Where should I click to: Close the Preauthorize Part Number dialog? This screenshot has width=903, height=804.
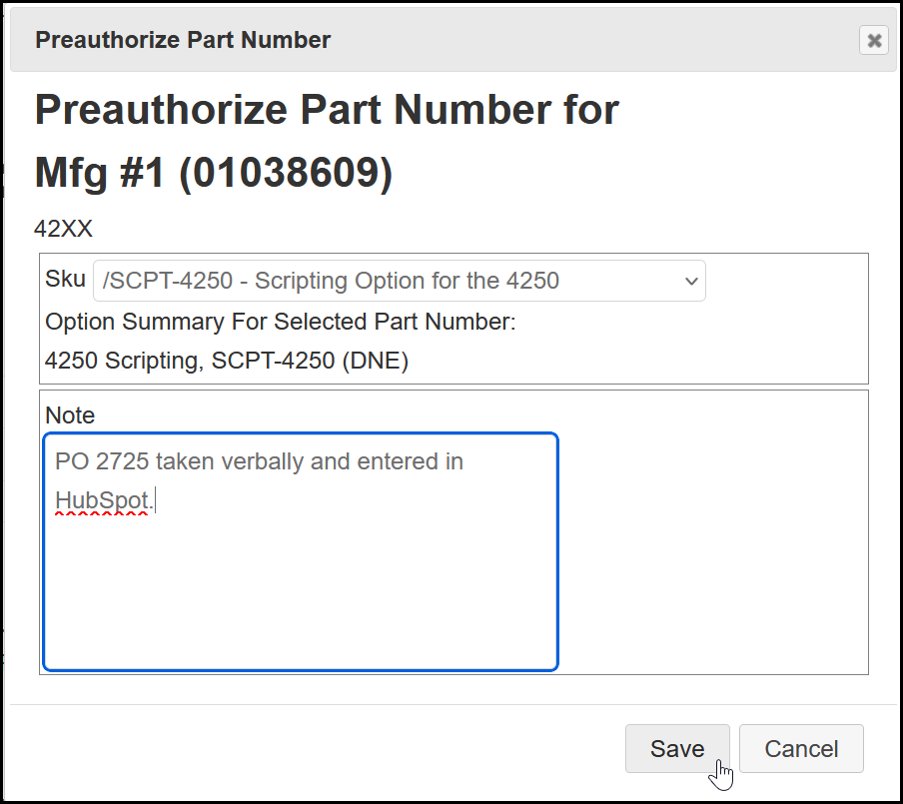[874, 40]
